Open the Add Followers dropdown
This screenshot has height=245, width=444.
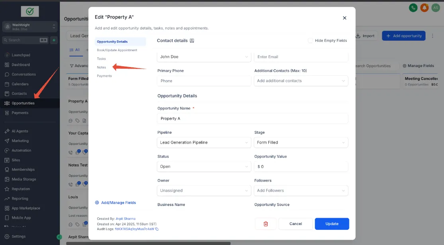point(301,190)
